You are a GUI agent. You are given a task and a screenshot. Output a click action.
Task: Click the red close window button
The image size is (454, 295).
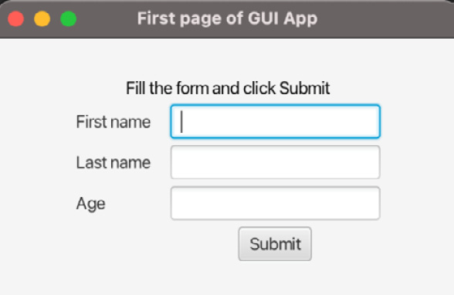(x=16, y=19)
